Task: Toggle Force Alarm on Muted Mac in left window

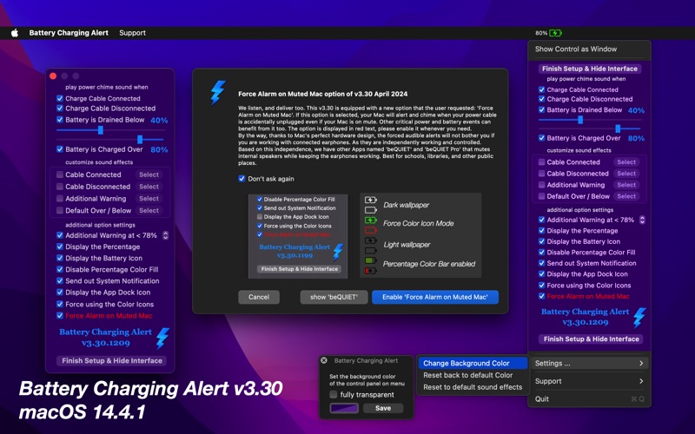Action: 60,315
